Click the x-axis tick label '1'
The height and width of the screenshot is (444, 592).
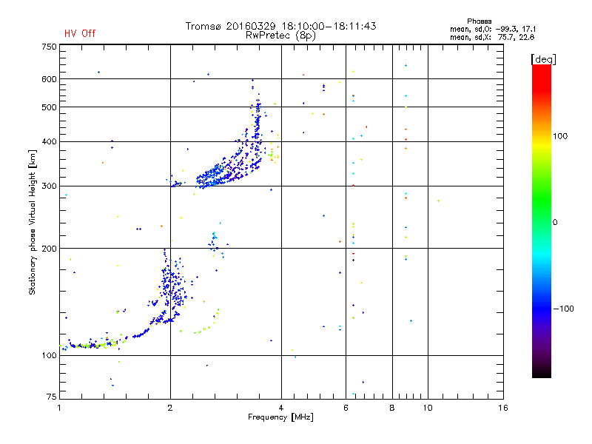click(x=59, y=408)
